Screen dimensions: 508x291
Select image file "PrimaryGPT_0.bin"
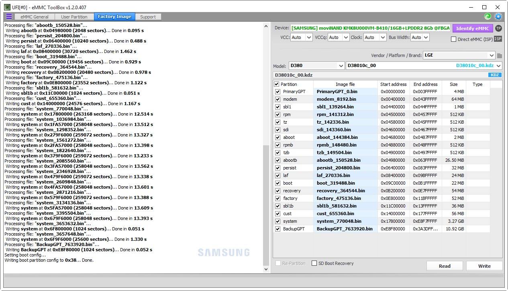coord(337,92)
